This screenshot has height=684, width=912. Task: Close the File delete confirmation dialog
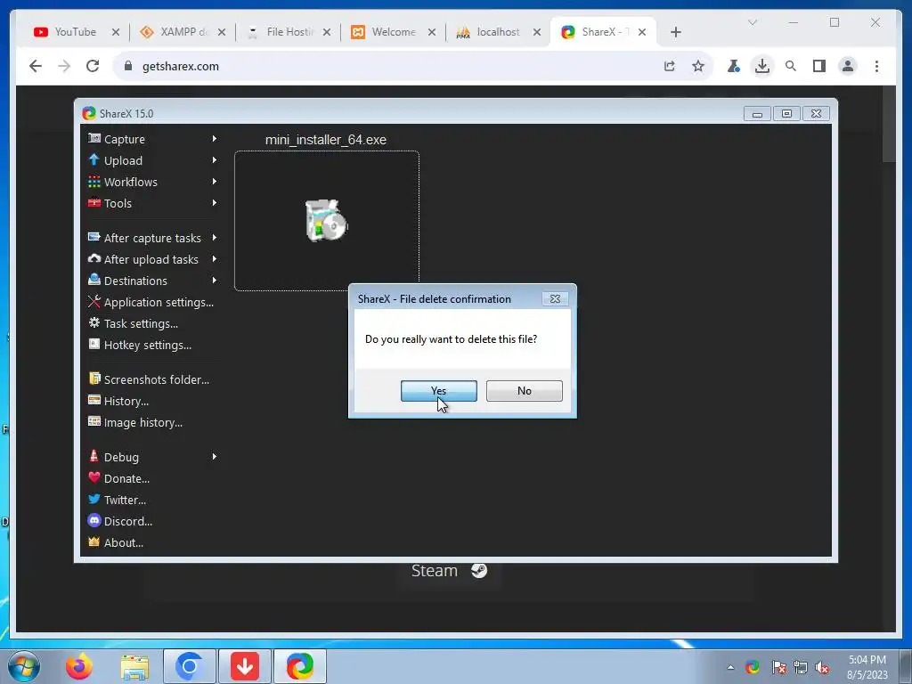point(555,299)
